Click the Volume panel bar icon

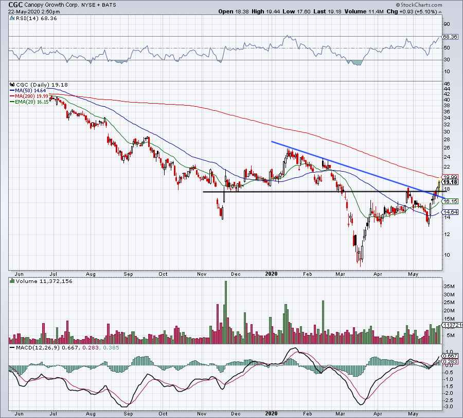click(x=12, y=281)
